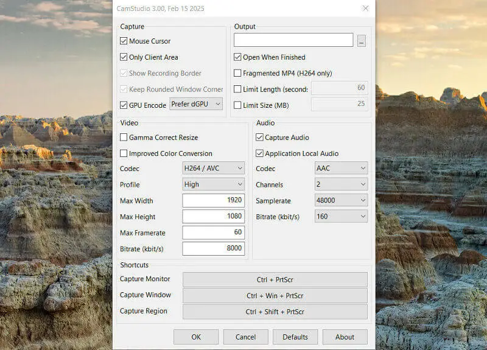The height and width of the screenshot is (350, 487).
Task: Click the Max Framerate field
Action: 214,233
